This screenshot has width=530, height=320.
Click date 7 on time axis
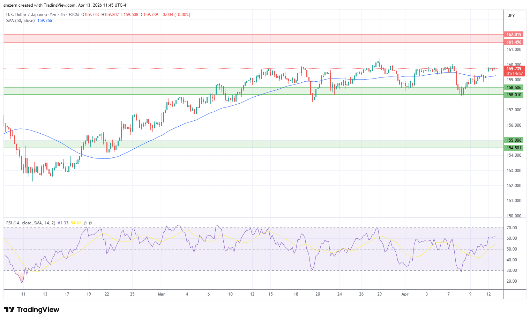[x=448, y=294]
